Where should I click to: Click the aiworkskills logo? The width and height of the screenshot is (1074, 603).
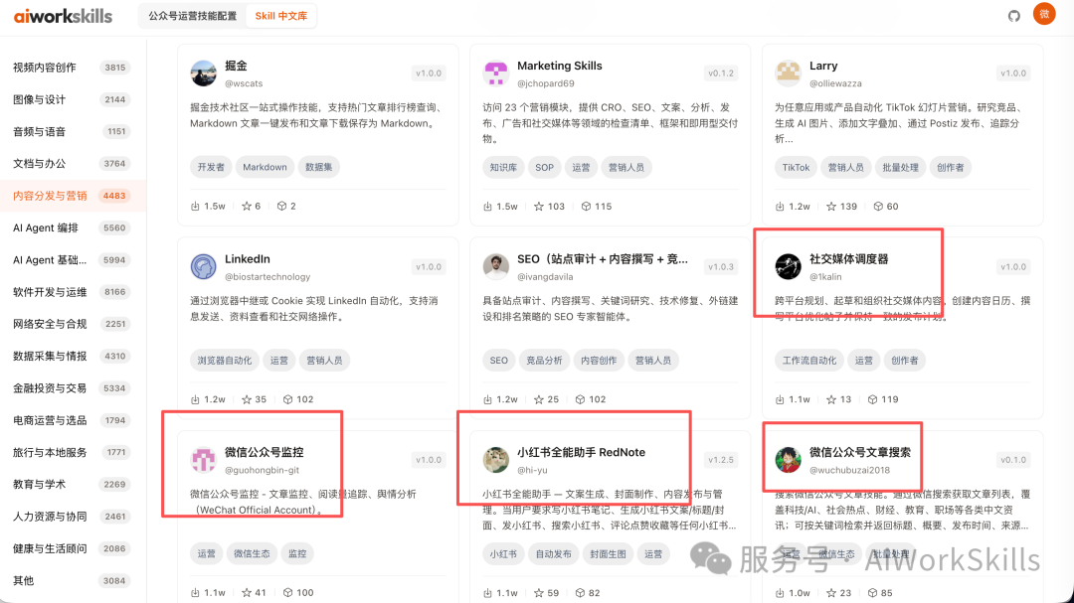tap(63, 16)
